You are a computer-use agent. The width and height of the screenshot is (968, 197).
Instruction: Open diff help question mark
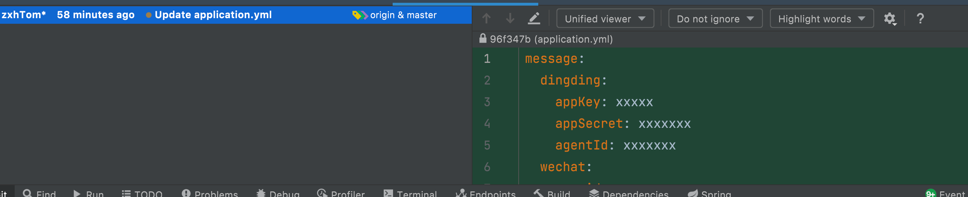pyautogui.click(x=920, y=19)
